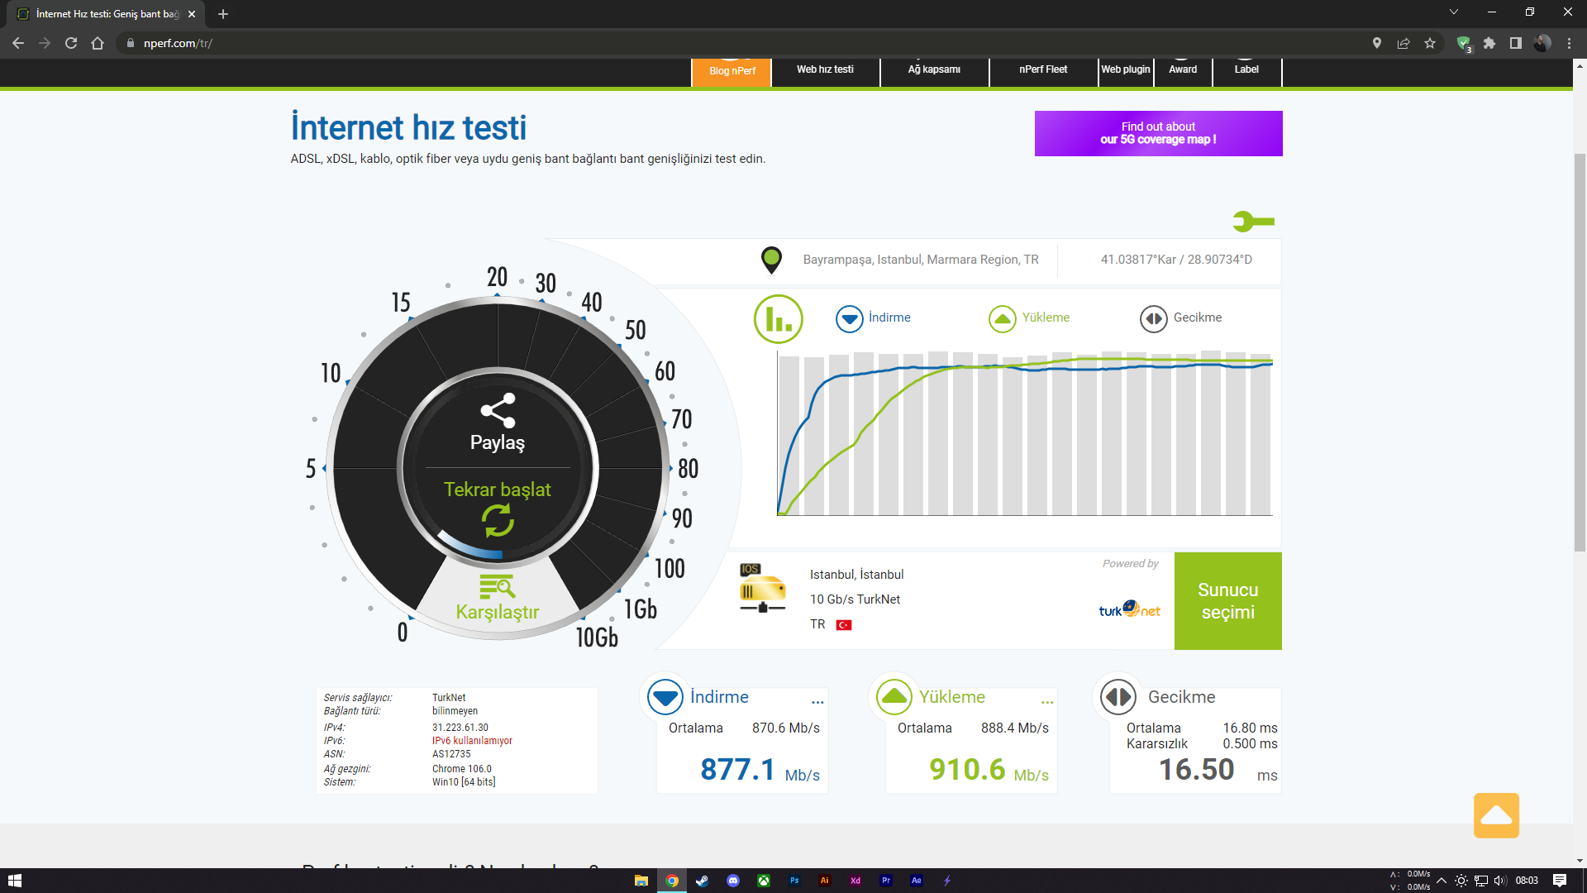Screen dimensions: 1587x893
Task: Bookmark this page with star icon
Action: (1430, 43)
